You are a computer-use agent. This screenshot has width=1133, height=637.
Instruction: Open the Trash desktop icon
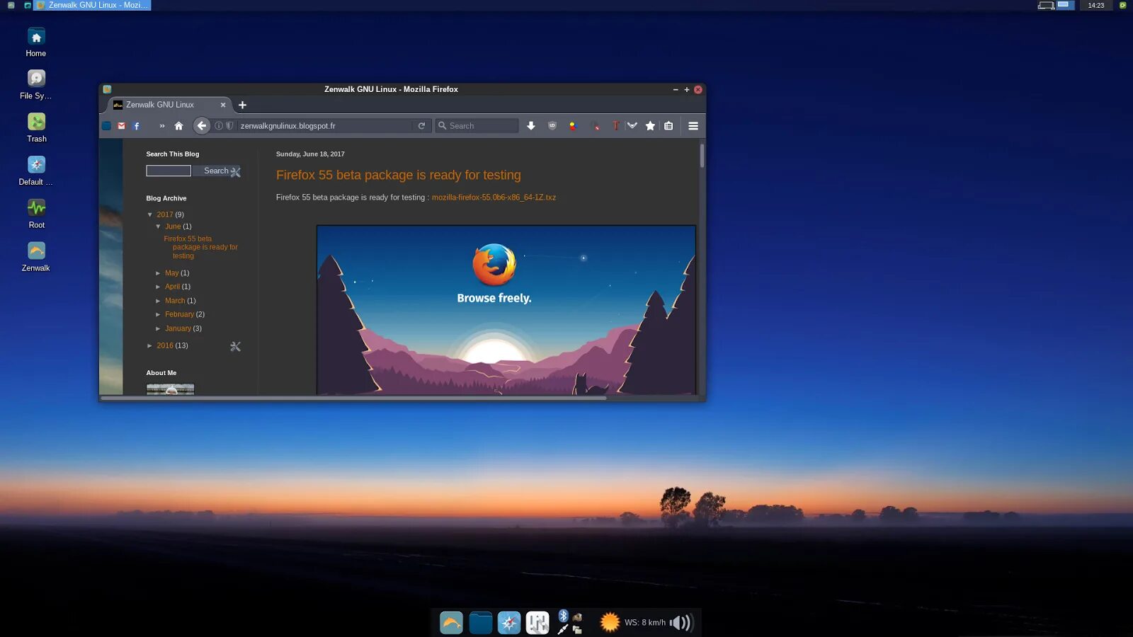[x=36, y=127]
